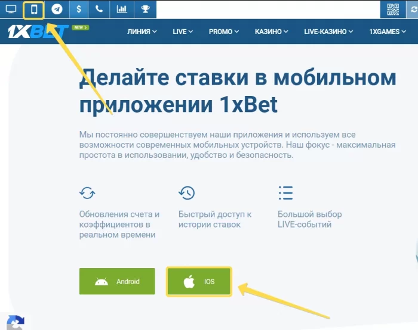
Task: Click the dollar payments icon
Action: (x=79, y=10)
